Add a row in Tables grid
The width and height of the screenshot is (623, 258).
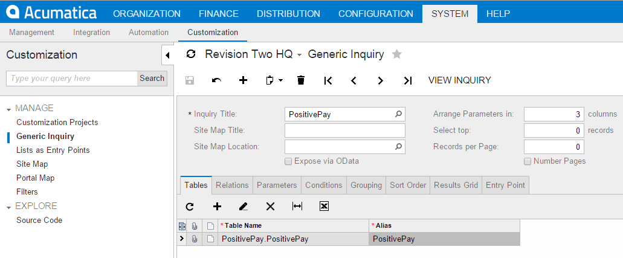coord(217,206)
